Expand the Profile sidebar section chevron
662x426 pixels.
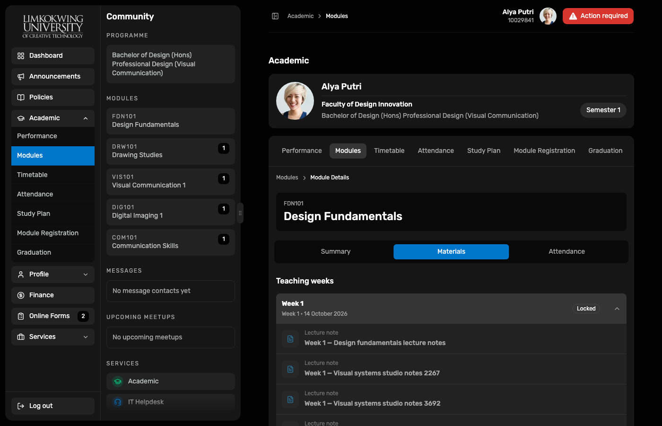(x=86, y=275)
